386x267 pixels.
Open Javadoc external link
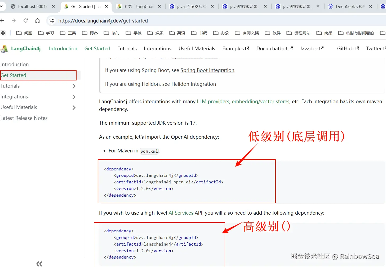[x=312, y=48]
